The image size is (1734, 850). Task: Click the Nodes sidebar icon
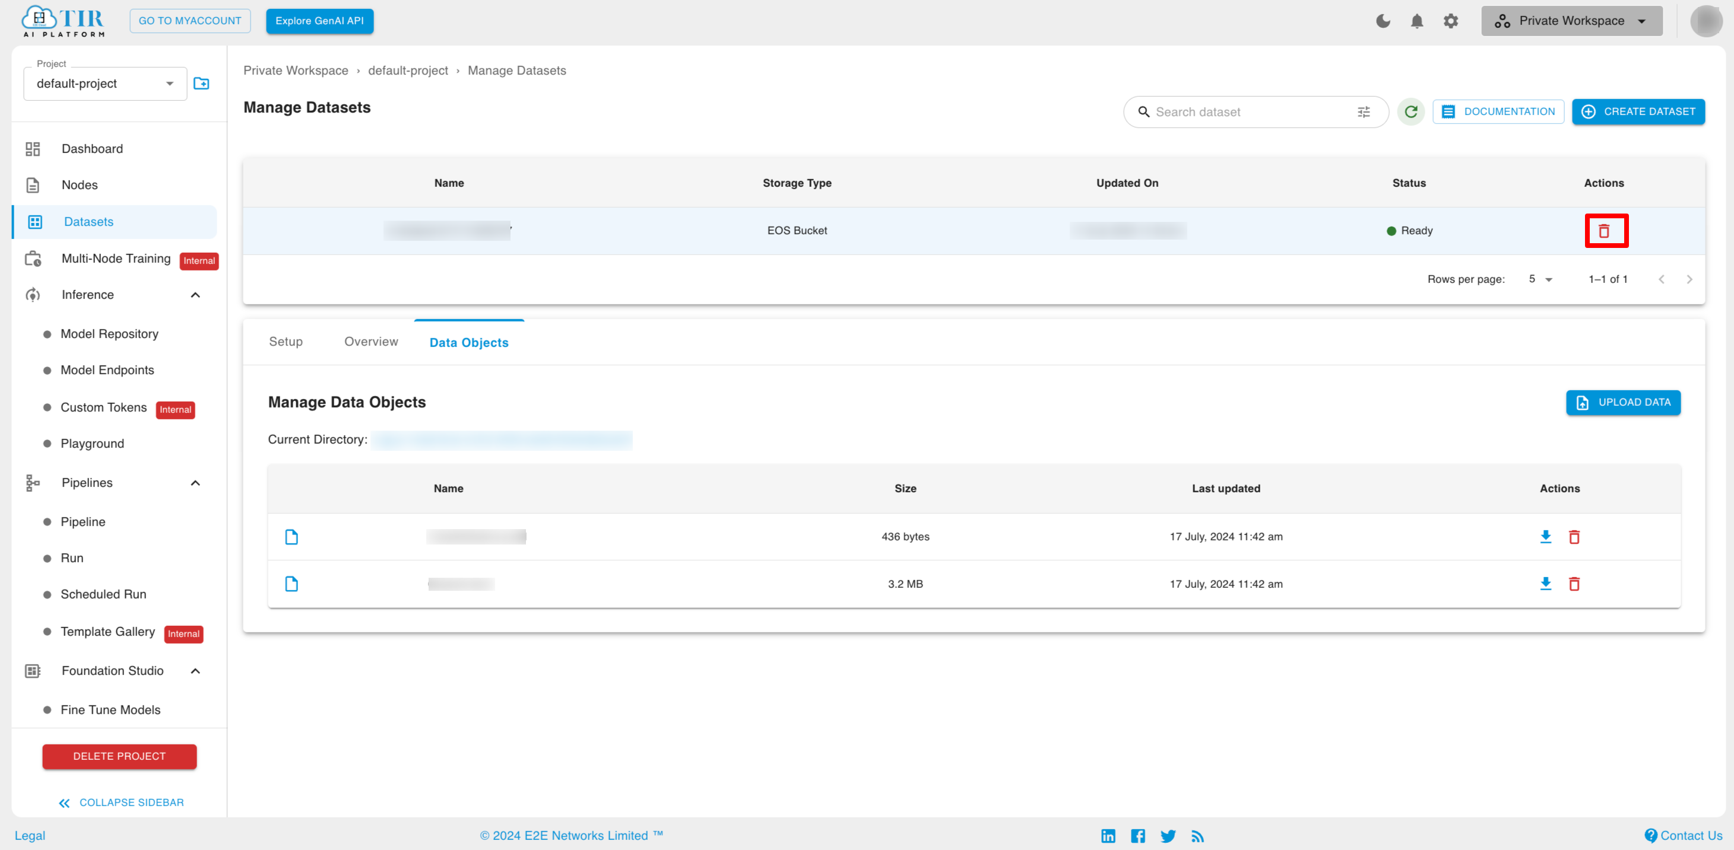pyautogui.click(x=32, y=185)
